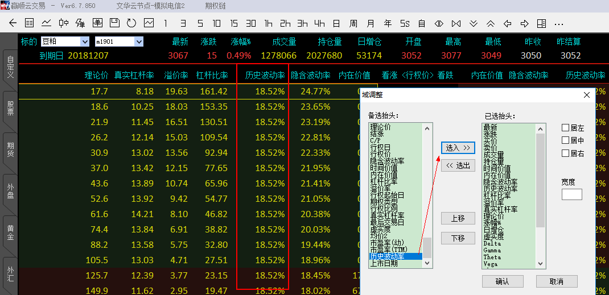Open the 黄金 sidebar tab
Image resolution: width=609 pixels, height=295 pixels.
[x=10, y=232]
